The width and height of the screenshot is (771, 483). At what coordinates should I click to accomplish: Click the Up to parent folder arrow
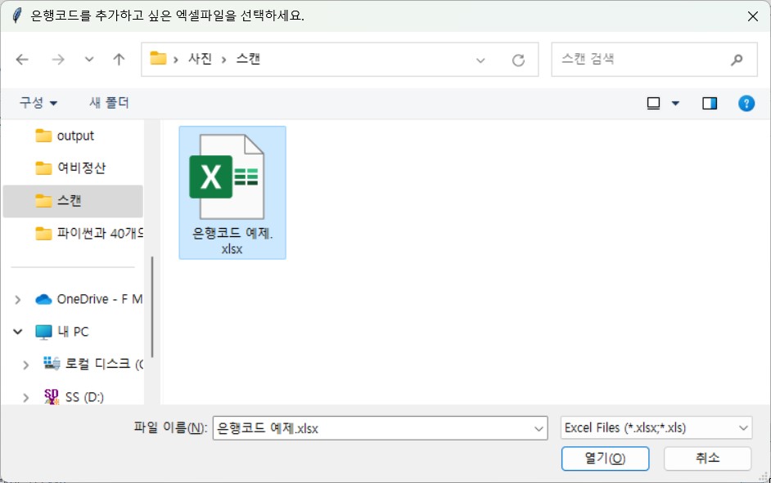(118, 59)
